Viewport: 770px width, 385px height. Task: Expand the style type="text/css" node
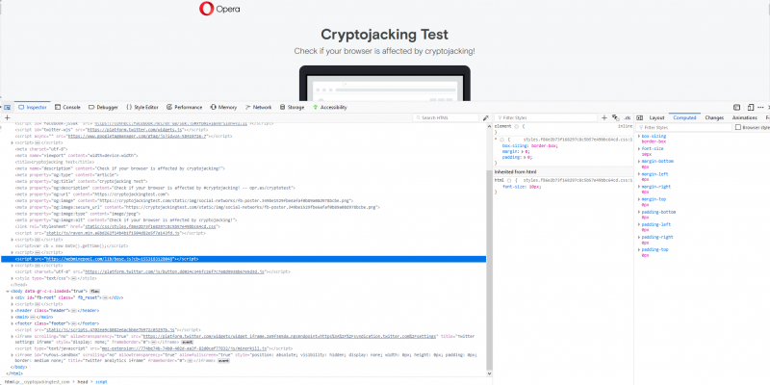(x=13, y=278)
